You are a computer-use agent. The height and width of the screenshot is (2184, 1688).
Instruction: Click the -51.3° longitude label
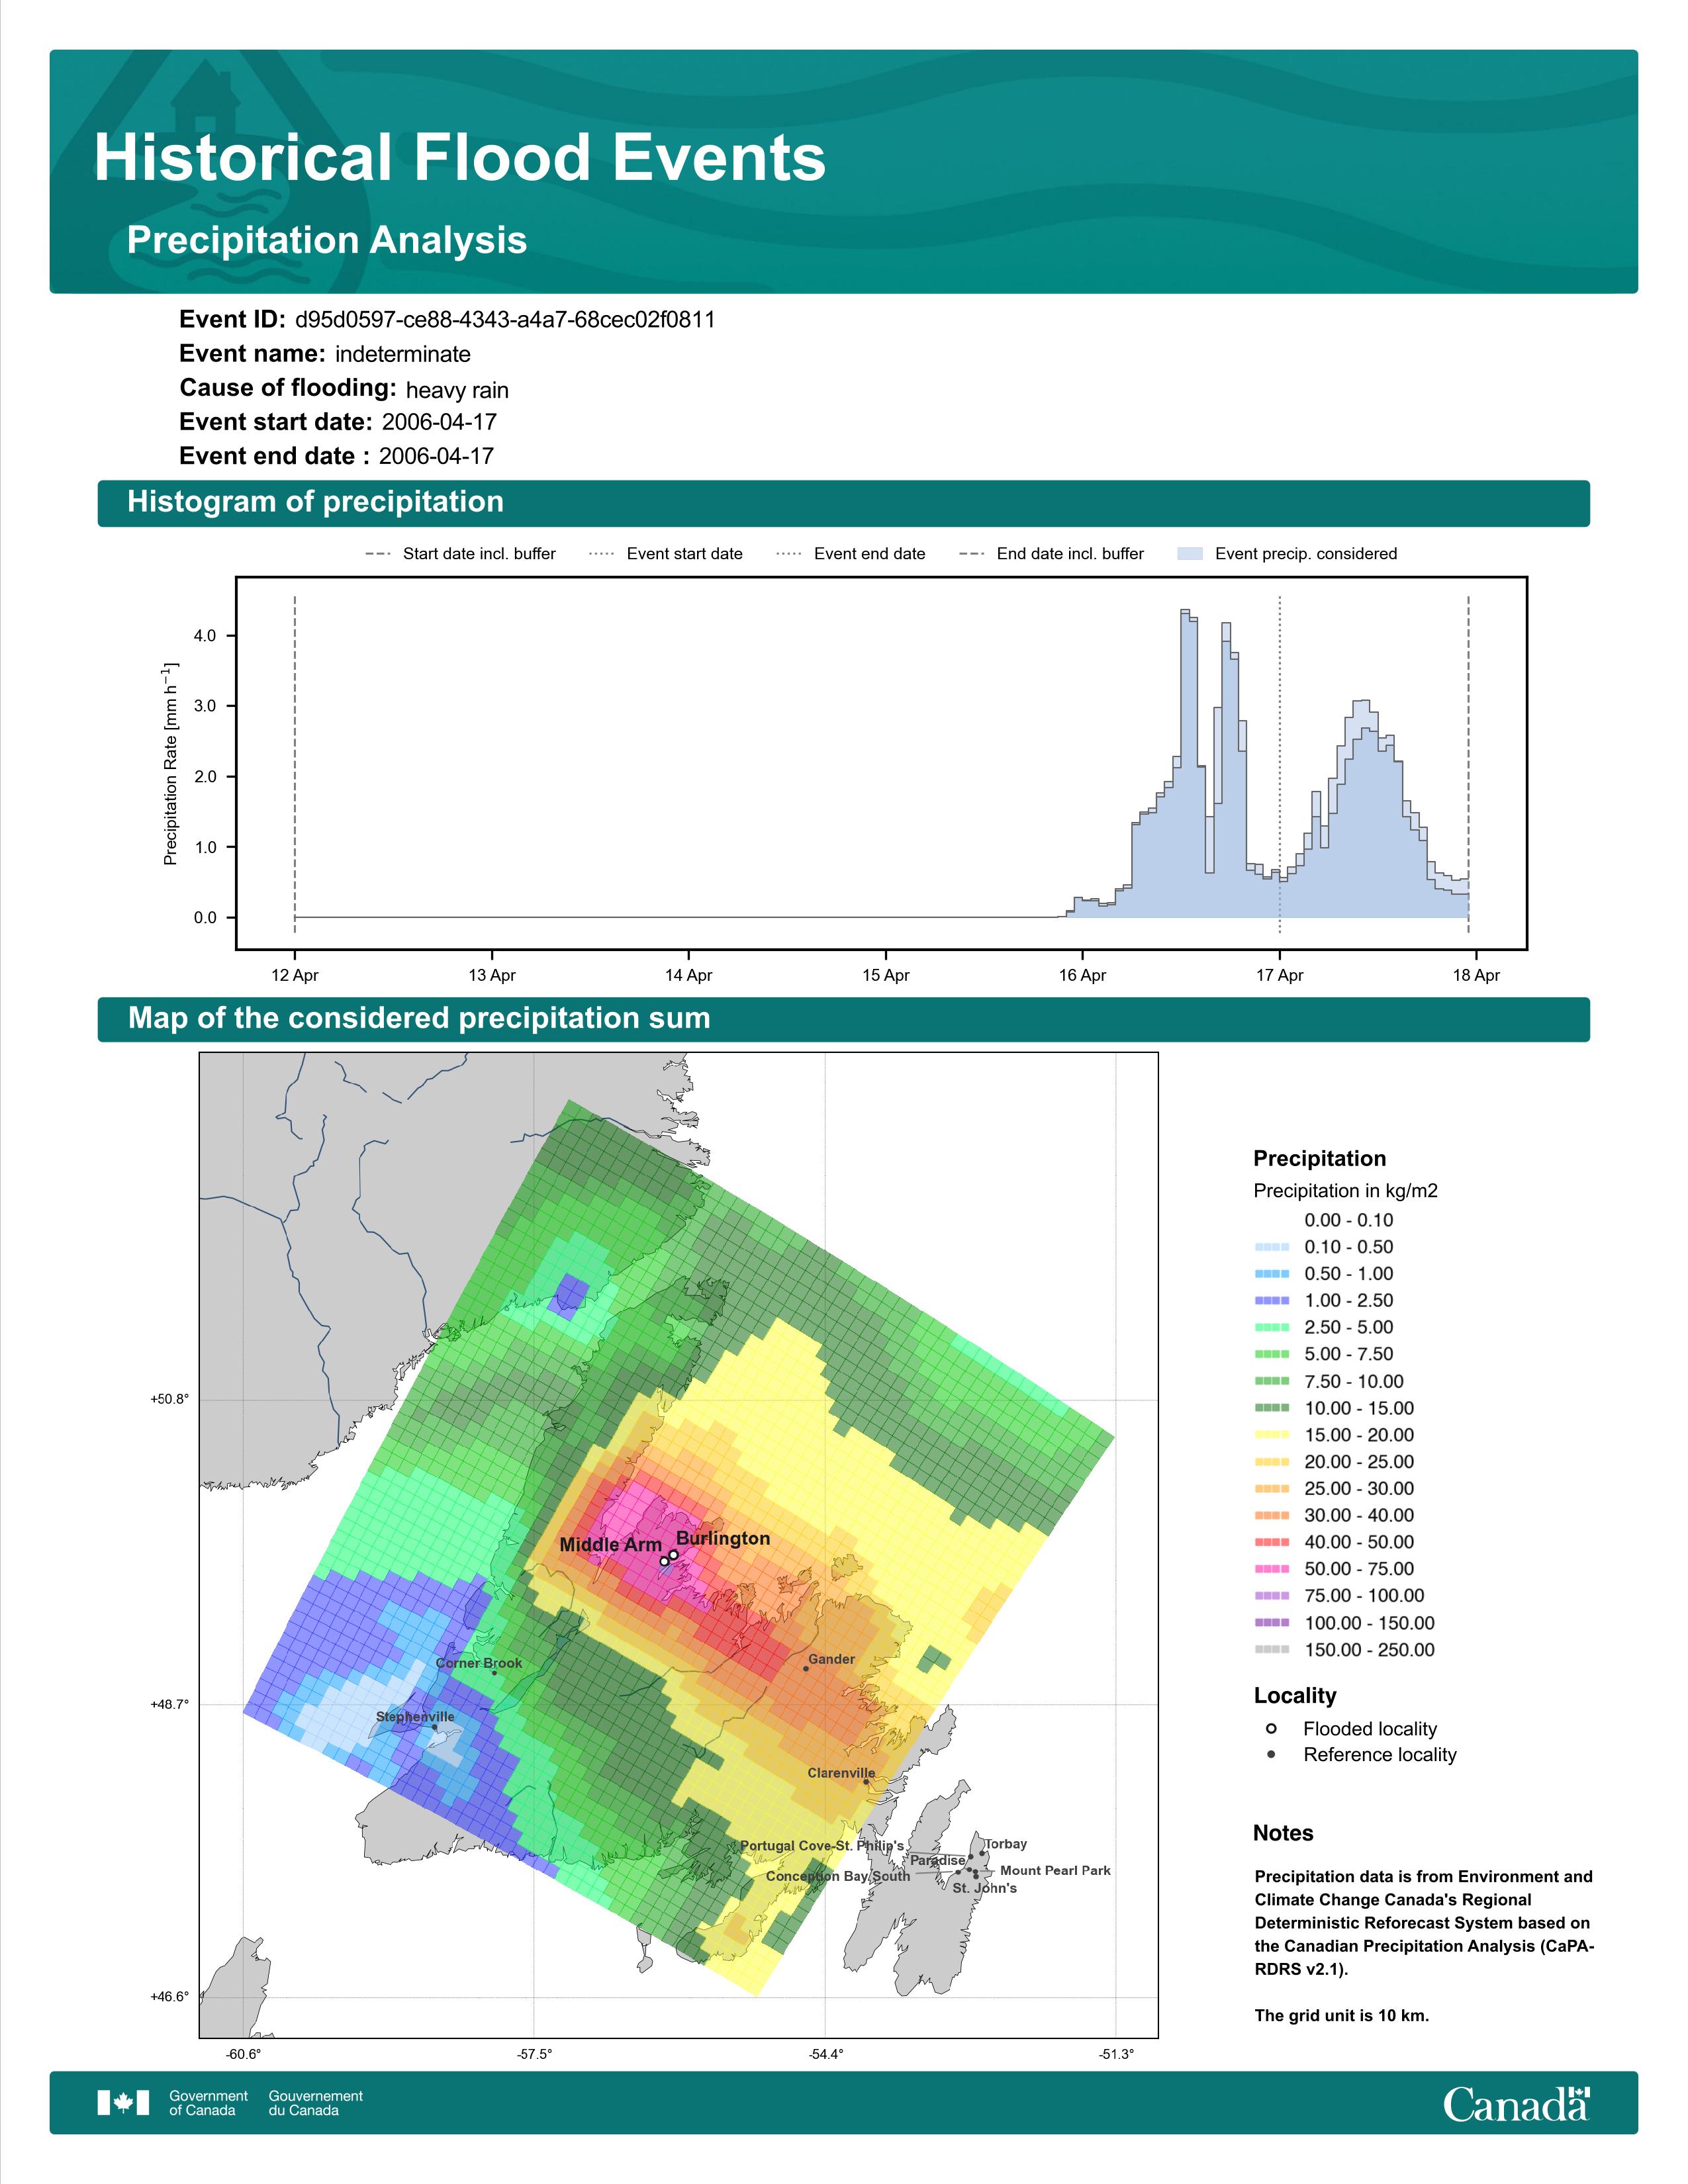(x=1116, y=2054)
